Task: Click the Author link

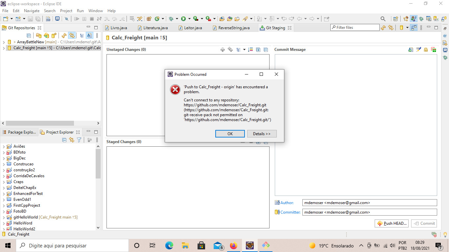Action: pos(287,203)
